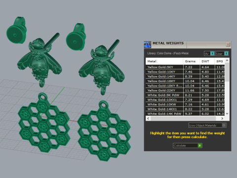Sort by the SPG column header
Image resolution: width=237 pixels, height=178 pixels.
[x=220, y=61]
